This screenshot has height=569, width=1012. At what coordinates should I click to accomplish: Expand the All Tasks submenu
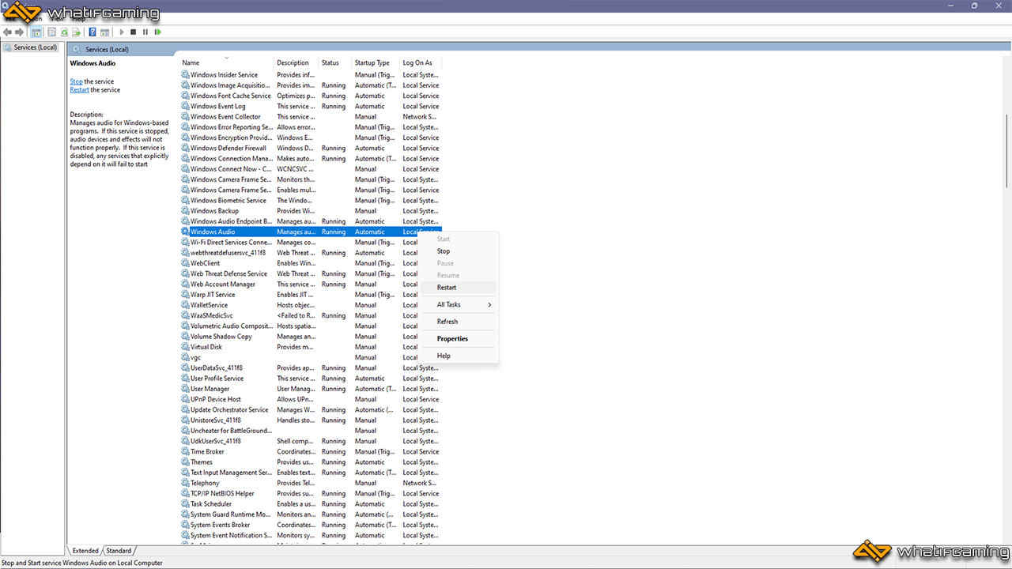(459, 305)
